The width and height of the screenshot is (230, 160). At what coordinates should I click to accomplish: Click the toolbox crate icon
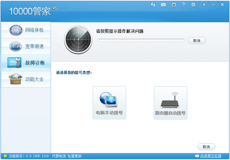coord(16,79)
